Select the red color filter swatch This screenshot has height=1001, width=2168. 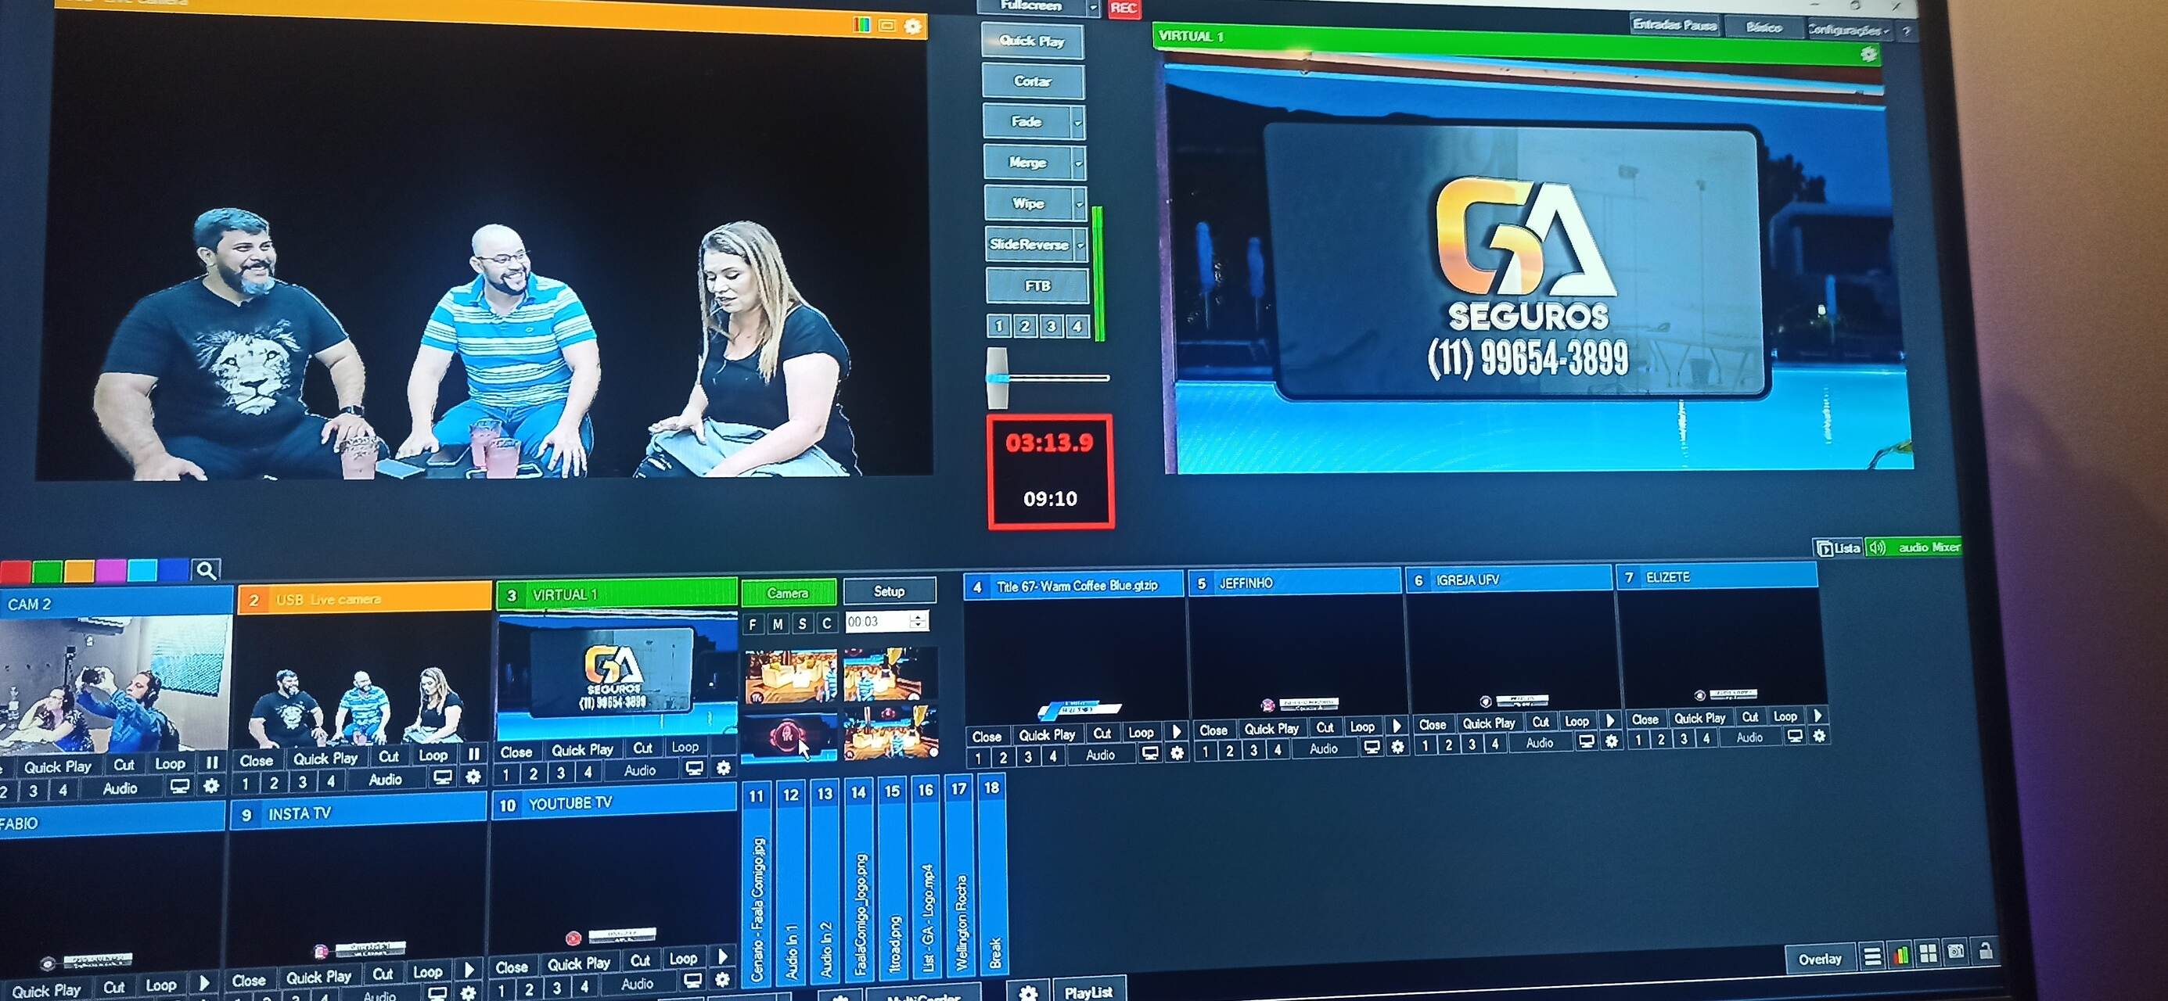[15, 572]
